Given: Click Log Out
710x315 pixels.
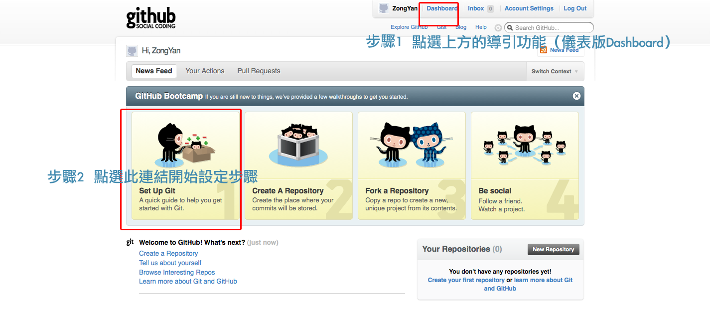Looking at the screenshot, I should 575,8.
